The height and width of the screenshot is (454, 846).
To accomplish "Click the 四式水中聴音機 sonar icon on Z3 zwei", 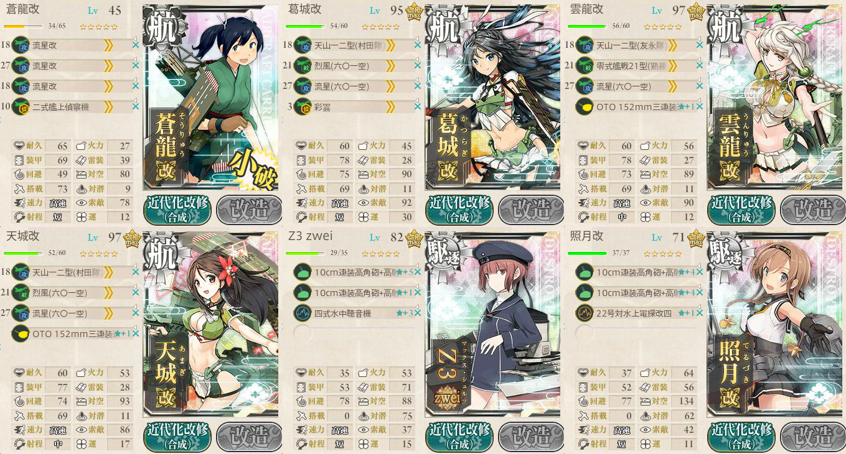I will coord(303,313).
